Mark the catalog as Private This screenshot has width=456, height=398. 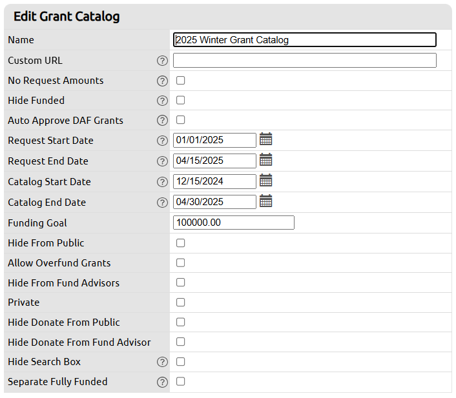181,302
